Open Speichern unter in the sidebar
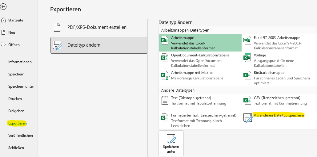The height and width of the screenshot is (157, 317). [21, 86]
